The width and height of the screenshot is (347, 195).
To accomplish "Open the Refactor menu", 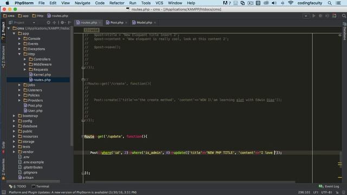I will pos(117,3).
